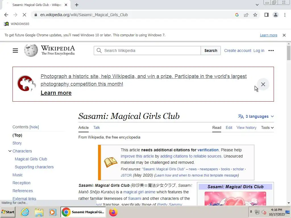
Task: Open View history tab
Action: point(246,127)
